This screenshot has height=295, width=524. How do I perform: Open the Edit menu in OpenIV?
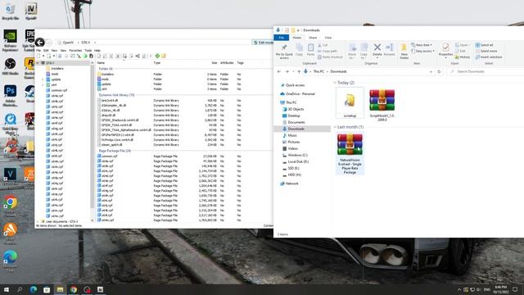click(46, 51)
